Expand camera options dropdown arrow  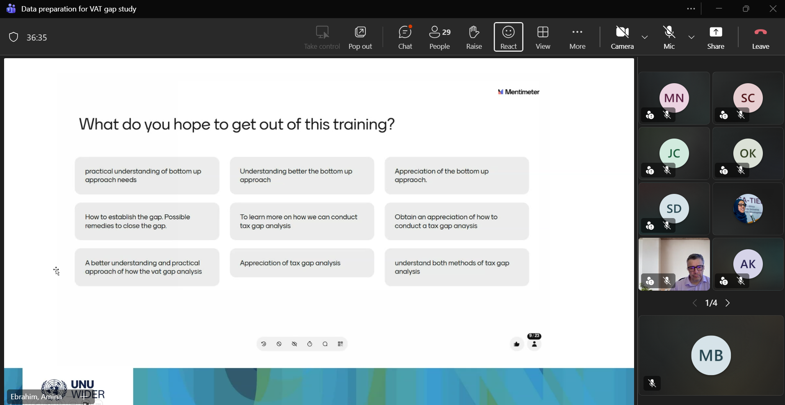[x=645, y=37]
